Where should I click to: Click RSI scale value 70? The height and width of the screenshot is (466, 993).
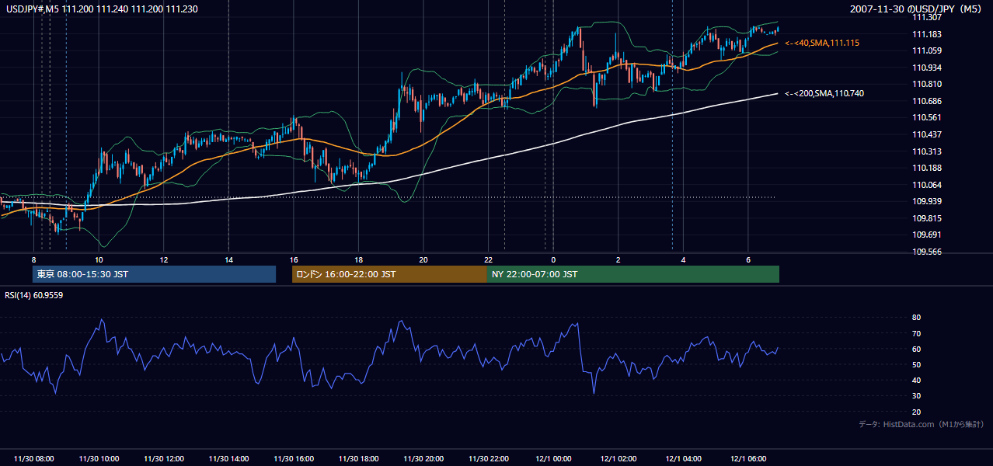(916, 333)
